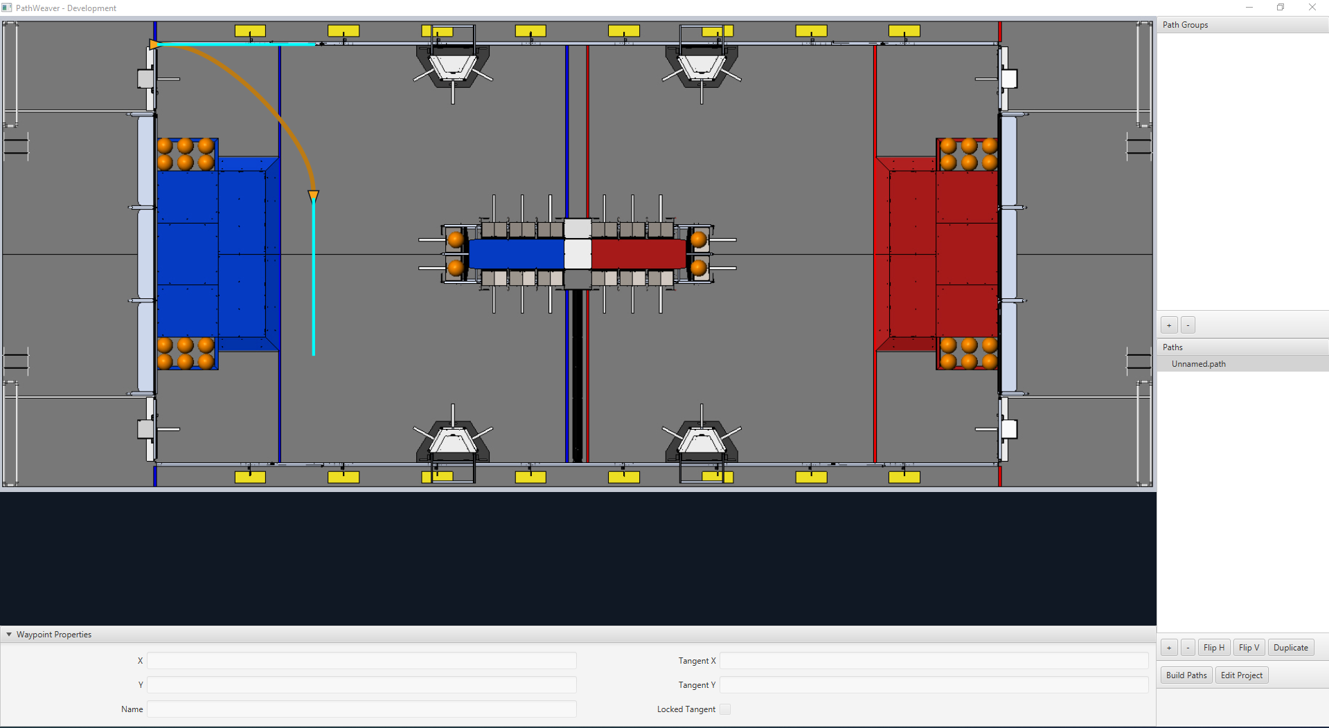Click Build Paths to export trajectories
The width and height of the screenshot is (1329, 728).
pyautogui.click(x=1185, y=675)
